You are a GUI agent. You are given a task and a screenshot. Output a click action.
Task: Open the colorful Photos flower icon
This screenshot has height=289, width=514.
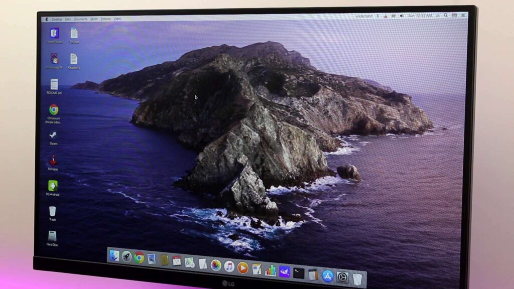pyautogui.click(x=216, y=265)
